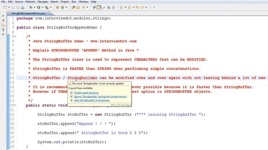Open the JUnit 'Ju' sidebar icon
The height and width of the screenshot is (150, 268).
pos(3,34)
